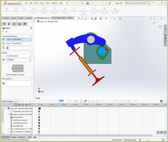This screenshot has width=168, height=142.
Task: Accept the Motor settings with green checkmark
Action: click(x=3, y=32)
